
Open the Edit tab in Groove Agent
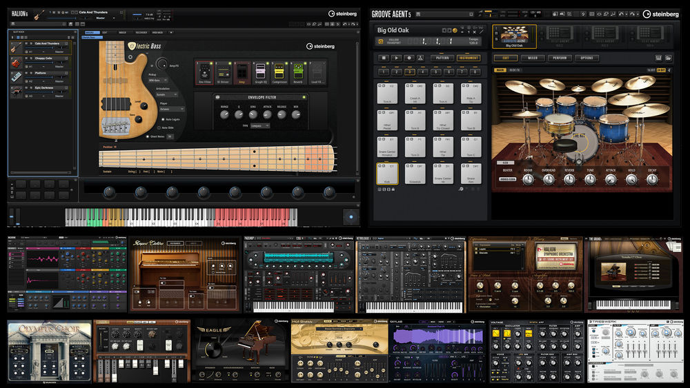click(506, 58)
